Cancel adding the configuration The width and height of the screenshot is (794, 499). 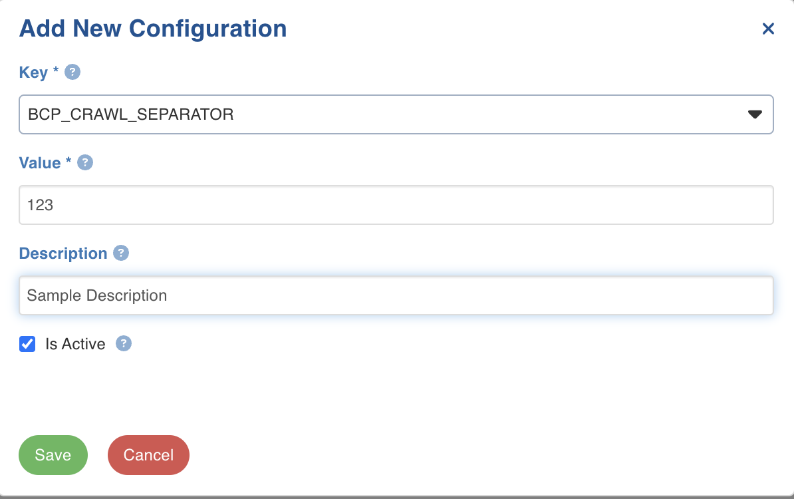coord(148,455)
